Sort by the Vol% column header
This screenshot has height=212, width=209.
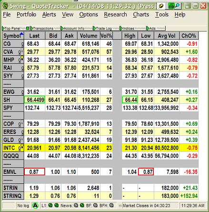point(106,36)
